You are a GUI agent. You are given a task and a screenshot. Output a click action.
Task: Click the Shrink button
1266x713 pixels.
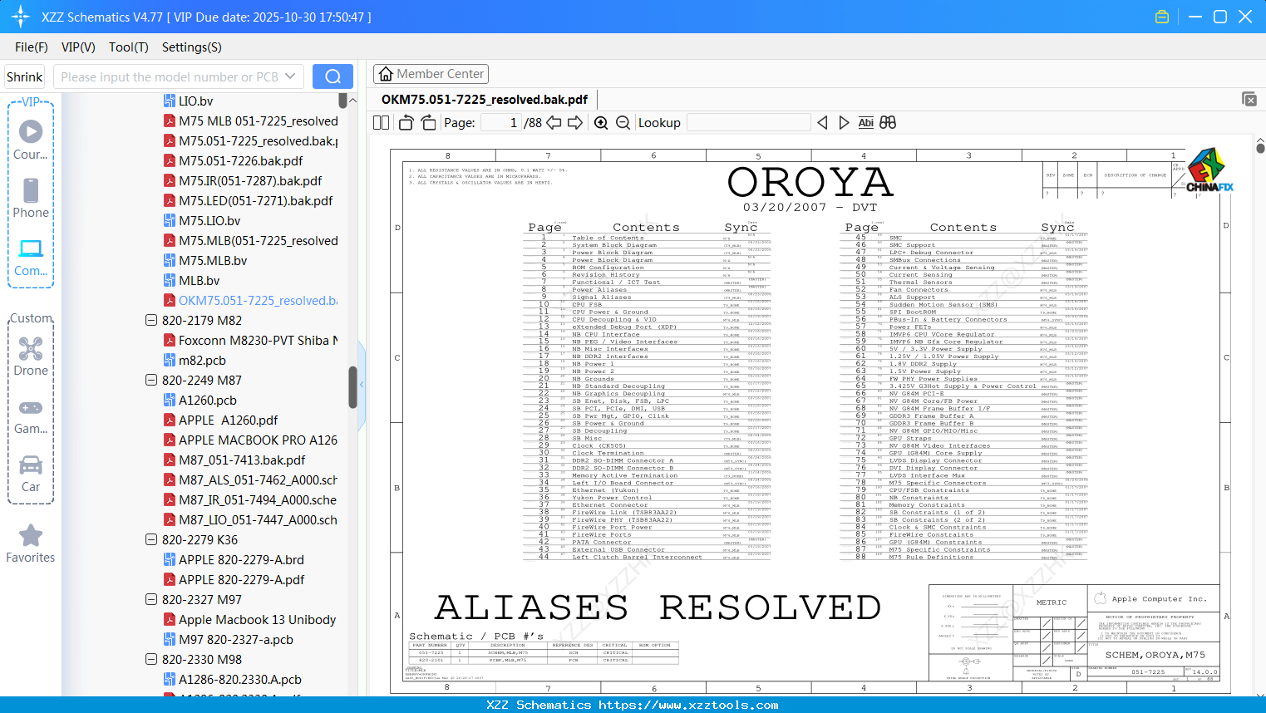click(x=25, y=76)
